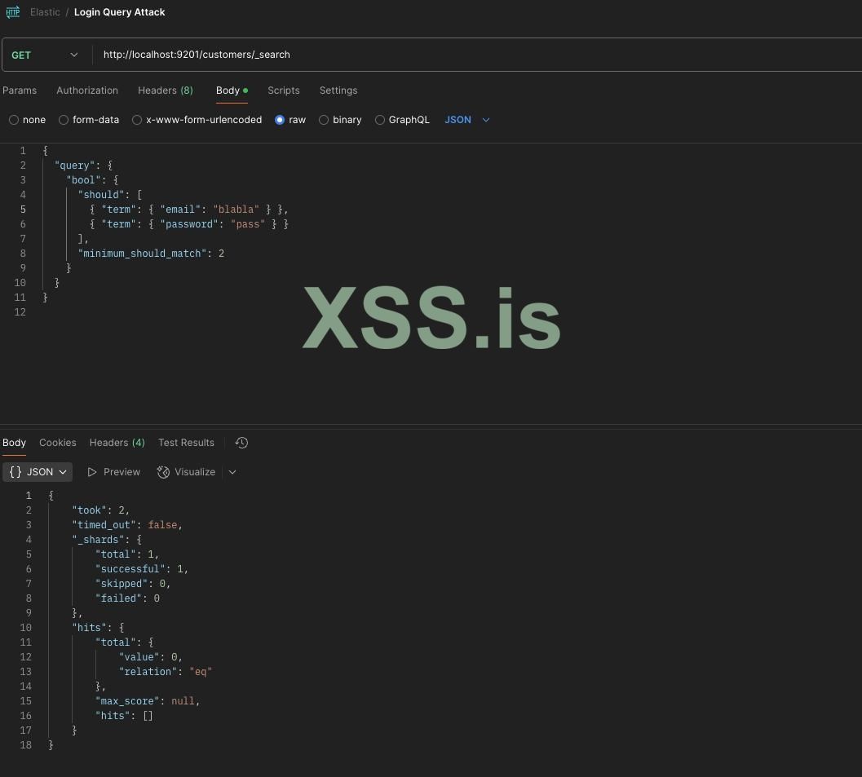Click the "email": "blabla" term line
Viewport: 862px width, 777px height.
click(188, 210)
